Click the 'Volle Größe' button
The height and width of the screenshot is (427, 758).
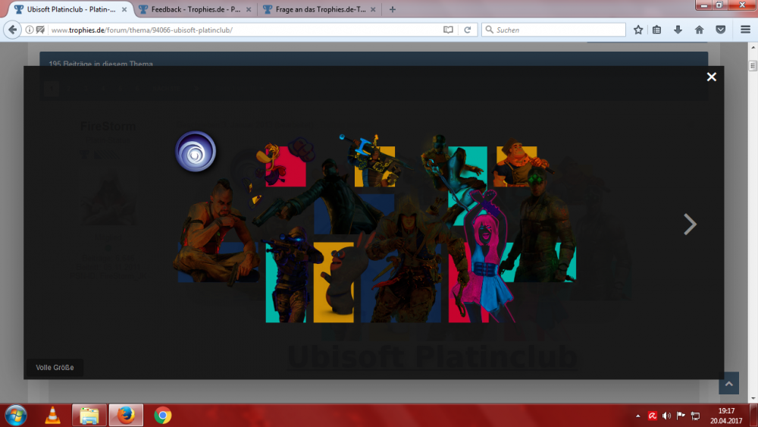[55, 368]
